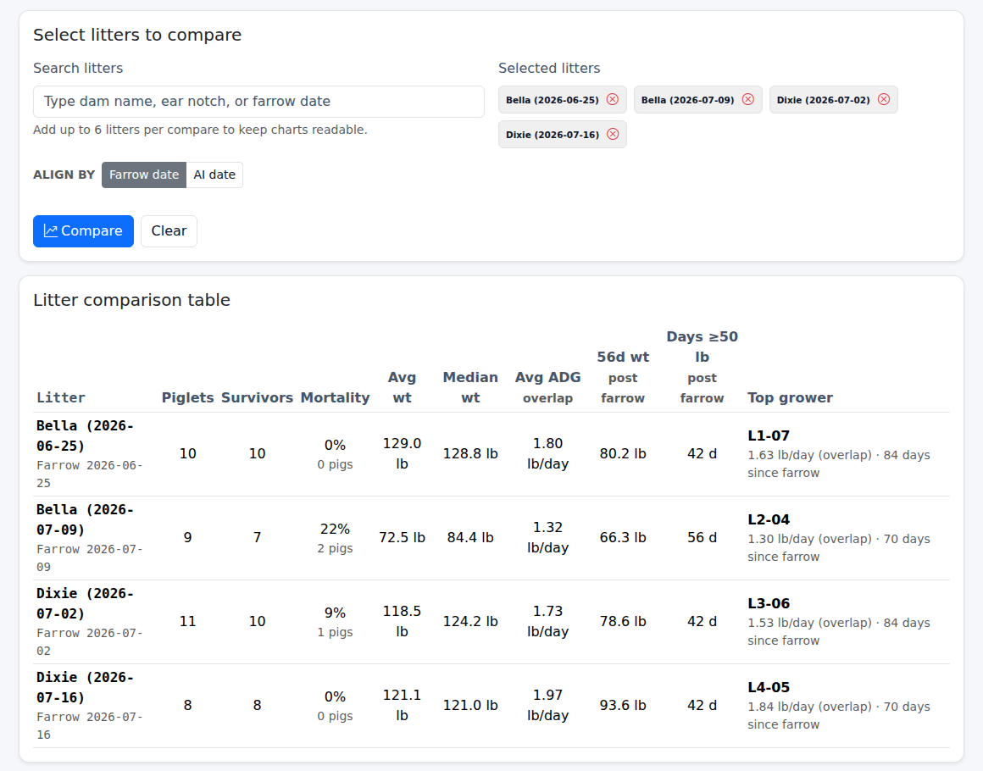Remove Dixie (2026-07-16) chip via x icon
983x771 pixels.
click(613, 134)
